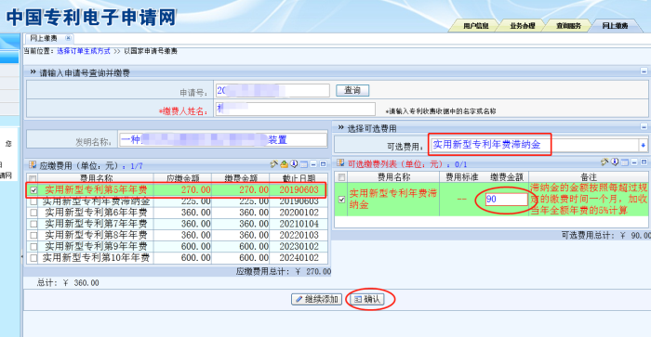This screenshot has height=337, width=651.
Task: Open the 业务办理 tab
Action: (522, 26)
